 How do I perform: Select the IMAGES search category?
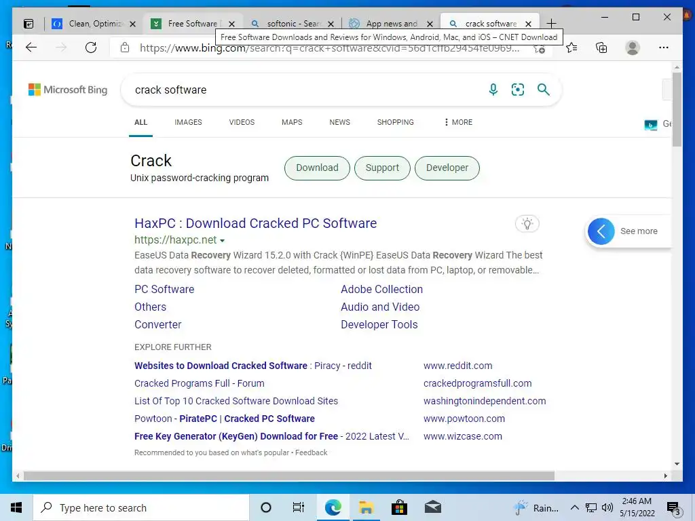[x=188, y=122]
